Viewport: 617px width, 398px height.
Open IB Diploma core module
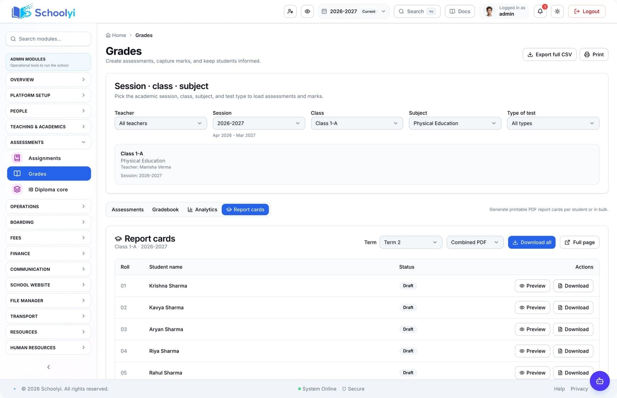49,189
